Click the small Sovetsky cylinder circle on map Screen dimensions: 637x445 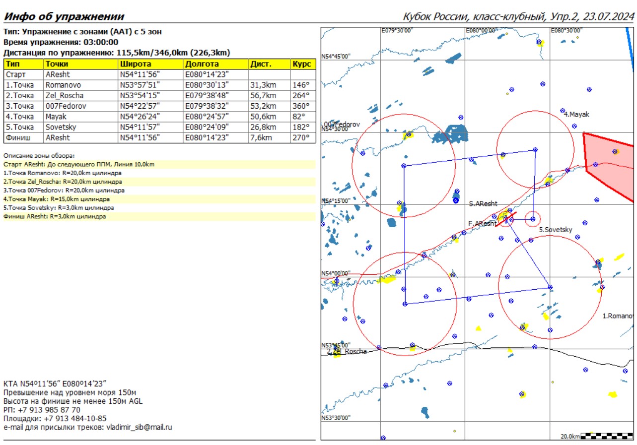tap(533, 219)
